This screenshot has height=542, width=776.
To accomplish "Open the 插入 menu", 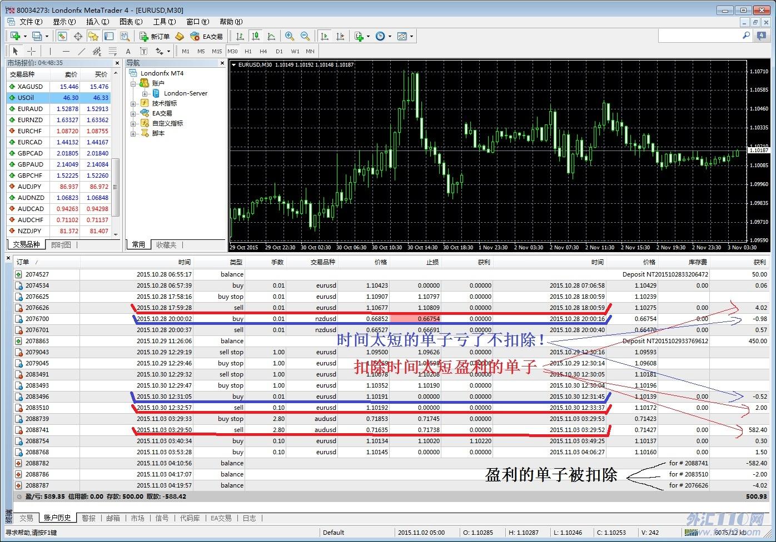I will [x=97, y=22].
